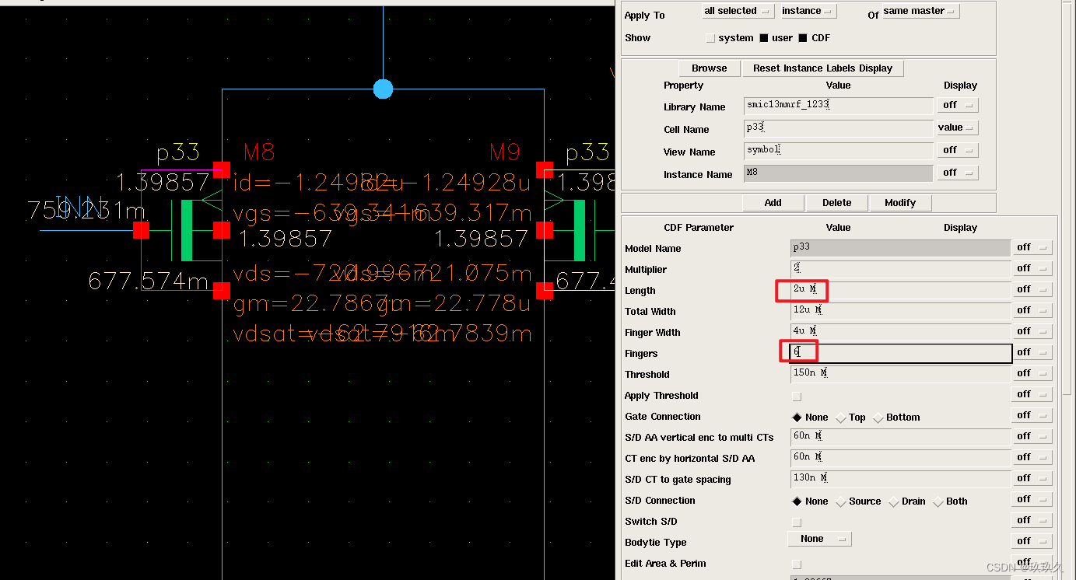Select S/D Connection 'Drain' radio option
Viewport: 1076px width, 580px height.
pos(893,501)
